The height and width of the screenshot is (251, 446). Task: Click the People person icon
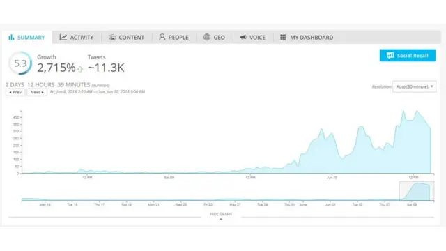[162, 37]
